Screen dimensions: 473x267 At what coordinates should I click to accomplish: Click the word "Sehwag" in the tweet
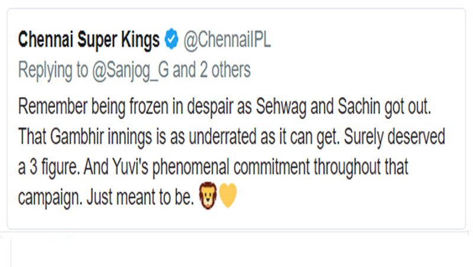click(x=281, y=107)
